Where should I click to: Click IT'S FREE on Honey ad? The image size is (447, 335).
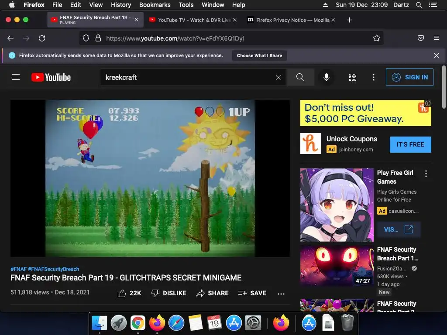point(410,144)
